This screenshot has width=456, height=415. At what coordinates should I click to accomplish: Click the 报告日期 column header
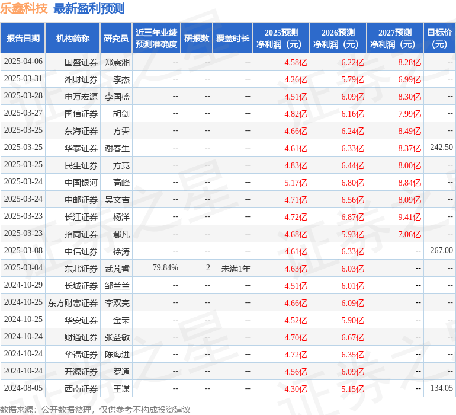(x=23, y=38)
